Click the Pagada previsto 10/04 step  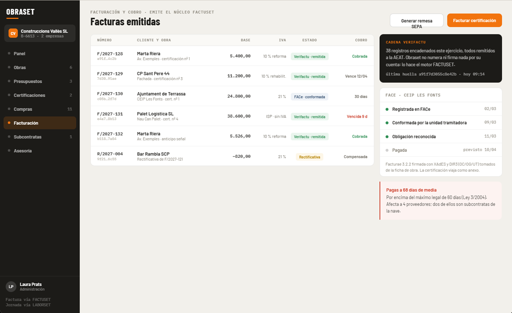(441, 150)
